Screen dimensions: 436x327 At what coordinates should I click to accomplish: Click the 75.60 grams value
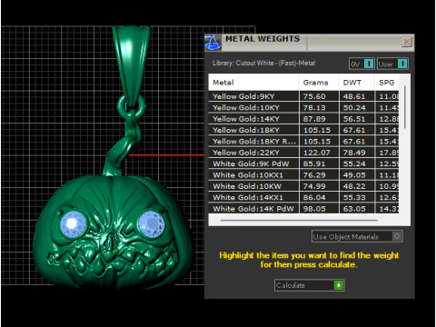pos(314,96)
